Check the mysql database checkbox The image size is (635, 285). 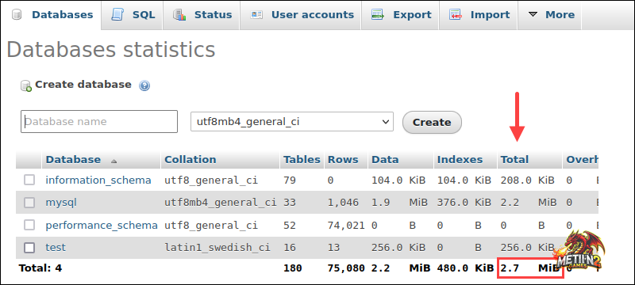[29, 203]
